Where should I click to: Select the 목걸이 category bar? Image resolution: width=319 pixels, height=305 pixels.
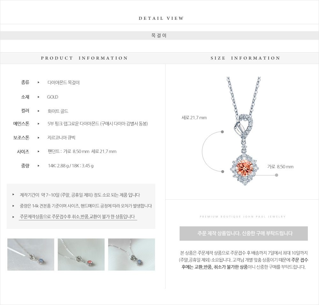159,35
